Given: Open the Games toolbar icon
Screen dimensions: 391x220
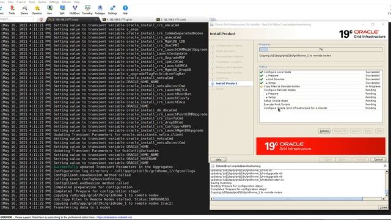Looking at the screenshot, I should click(24, 10).
